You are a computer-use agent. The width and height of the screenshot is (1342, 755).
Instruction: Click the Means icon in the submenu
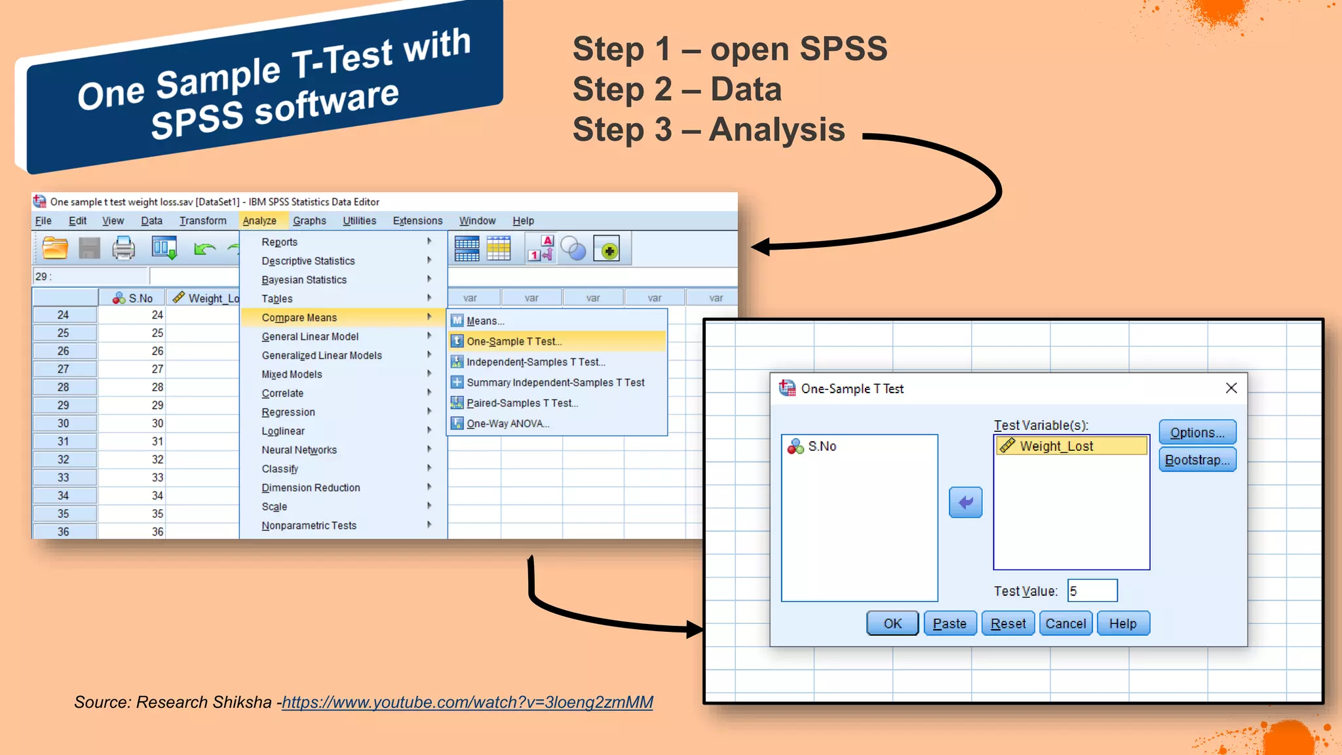pyautogui.click(x=457, y=320)
